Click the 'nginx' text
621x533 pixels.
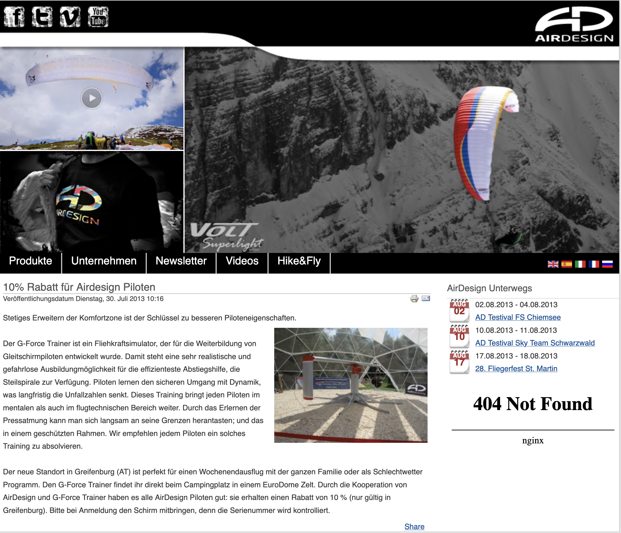pos(533,441)
